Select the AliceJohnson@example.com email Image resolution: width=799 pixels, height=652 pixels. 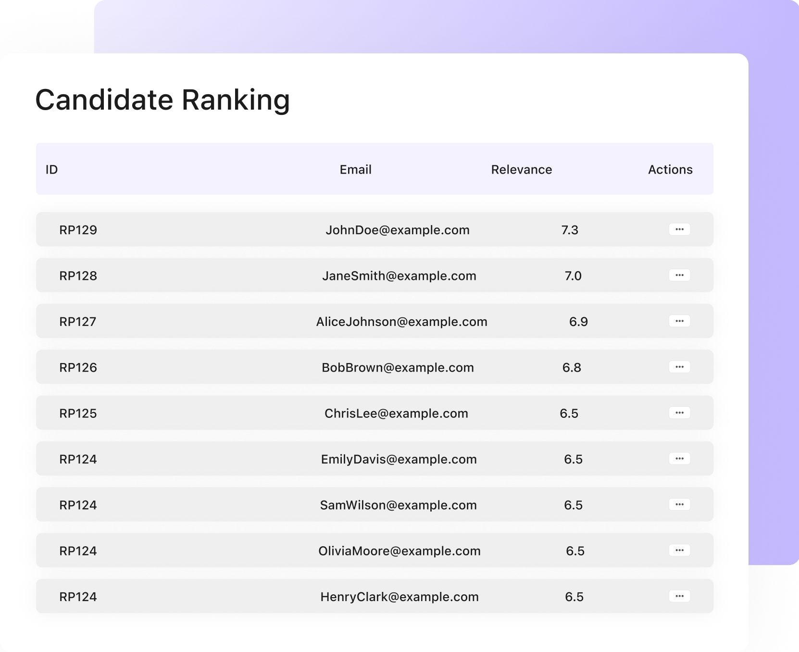[401, 322]
